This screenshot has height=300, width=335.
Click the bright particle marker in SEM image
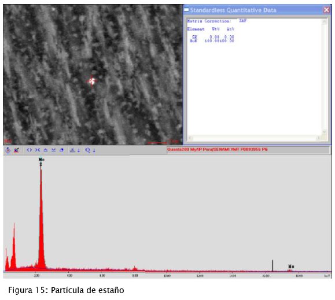[x=92, y=81]
